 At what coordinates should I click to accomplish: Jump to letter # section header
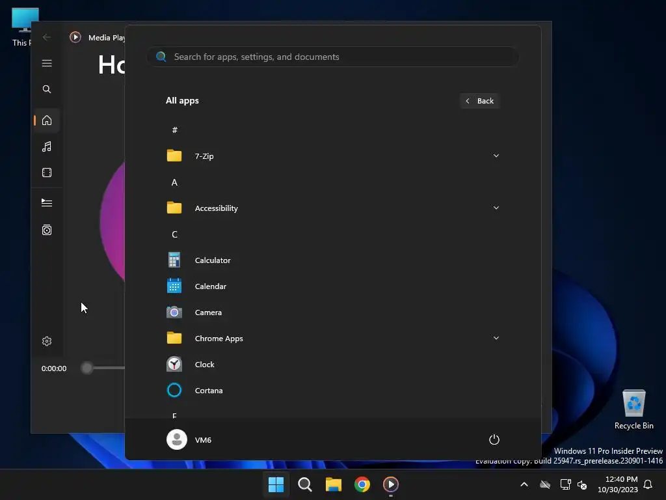[x=174, y=130]
